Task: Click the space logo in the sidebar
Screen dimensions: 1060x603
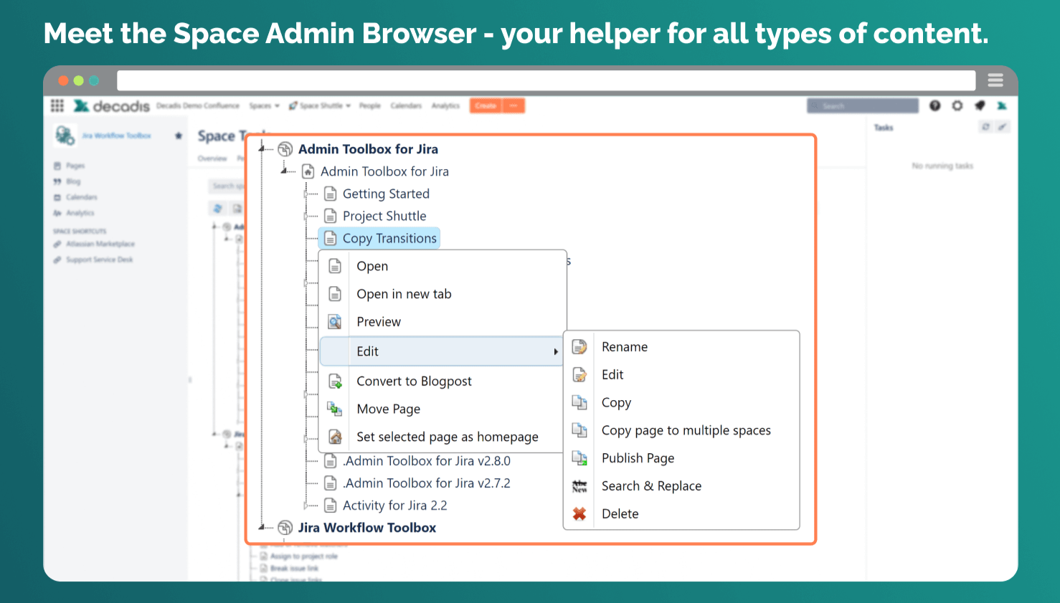Action: coord(65,135)
